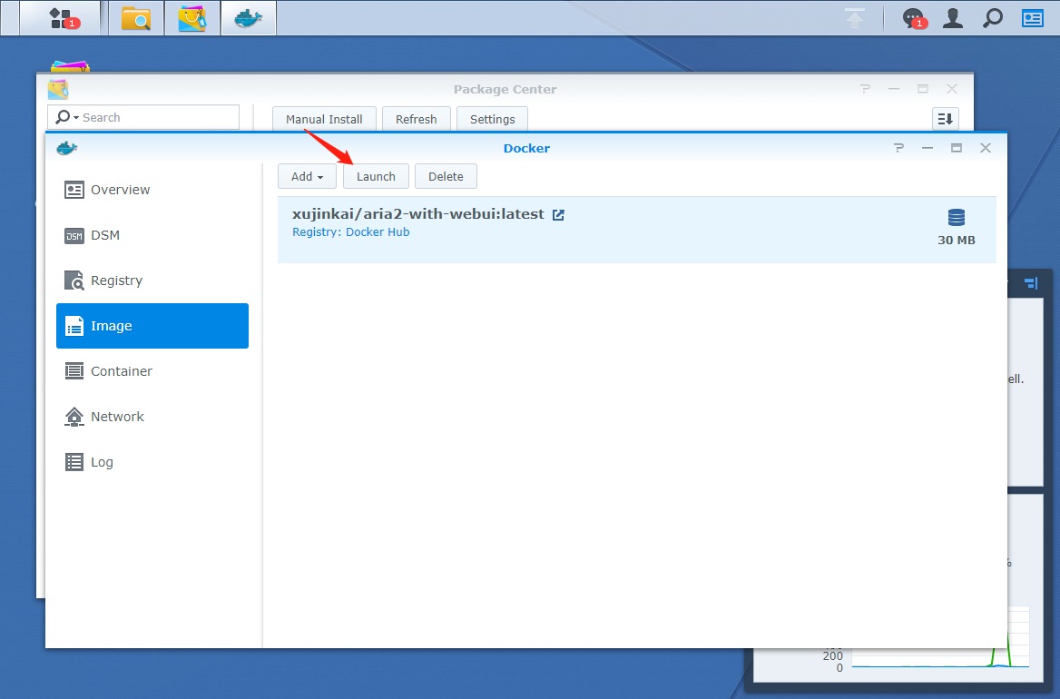The image size is (1060, 699).
Task: Open the notifications speech bubble icon
Action: tap(913, 18)
